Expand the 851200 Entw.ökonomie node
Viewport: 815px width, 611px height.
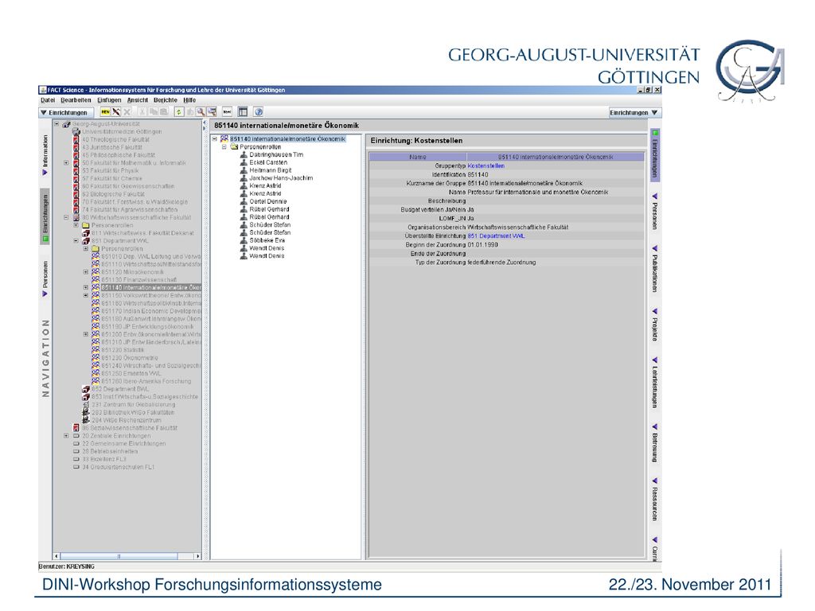point(86,335)
